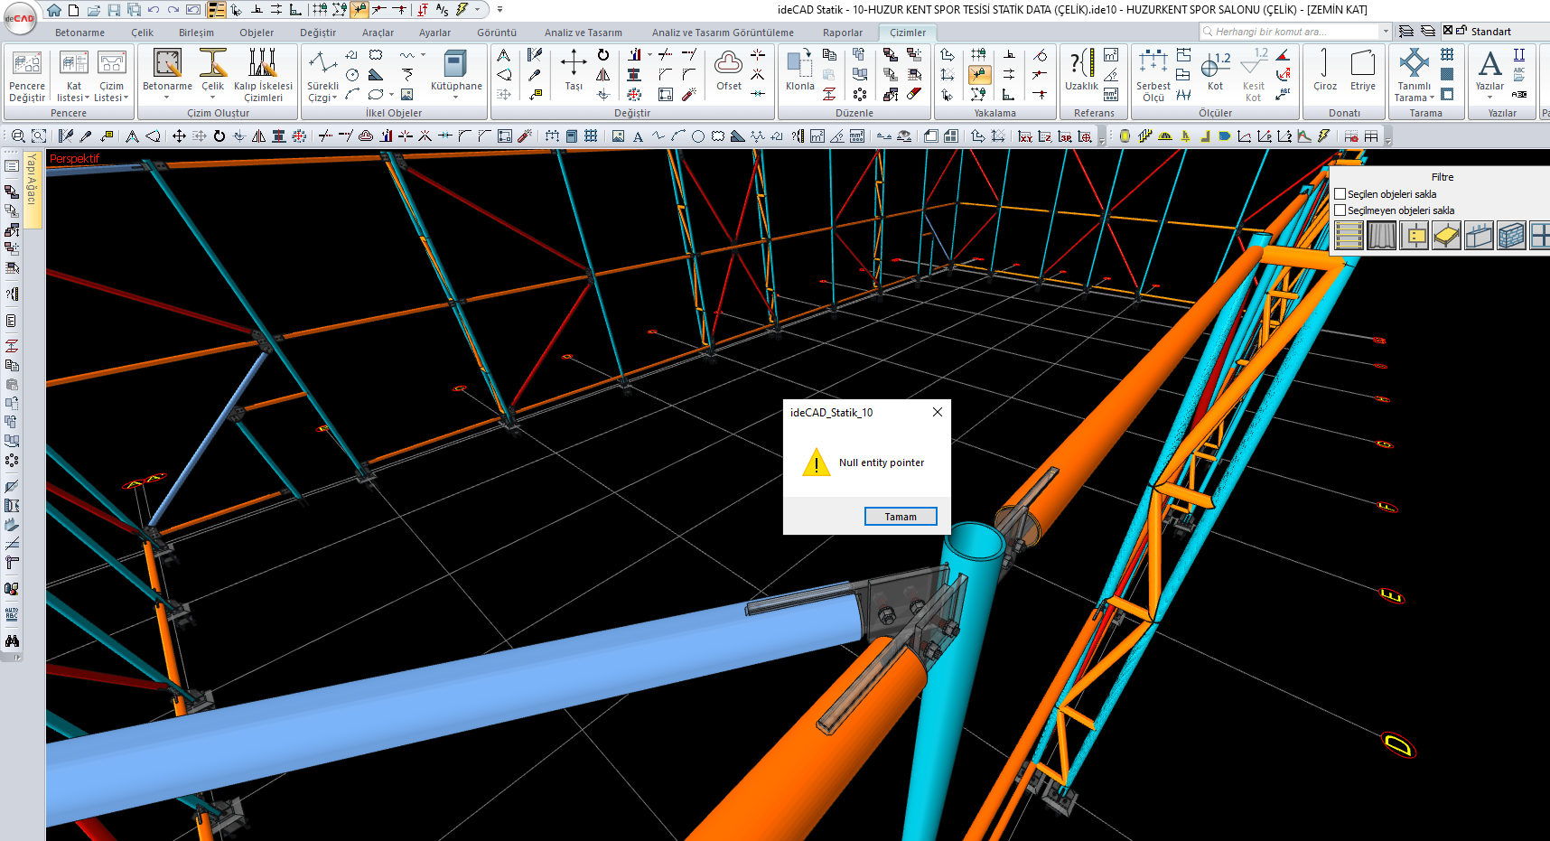Expand the Çelik drawing dropdown in Çizim Oluştur
1550x841 pixels.
click(x=213, y=96)
